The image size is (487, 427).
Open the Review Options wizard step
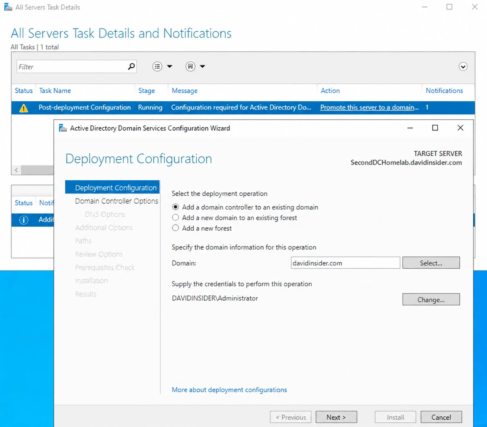(99, 254)
